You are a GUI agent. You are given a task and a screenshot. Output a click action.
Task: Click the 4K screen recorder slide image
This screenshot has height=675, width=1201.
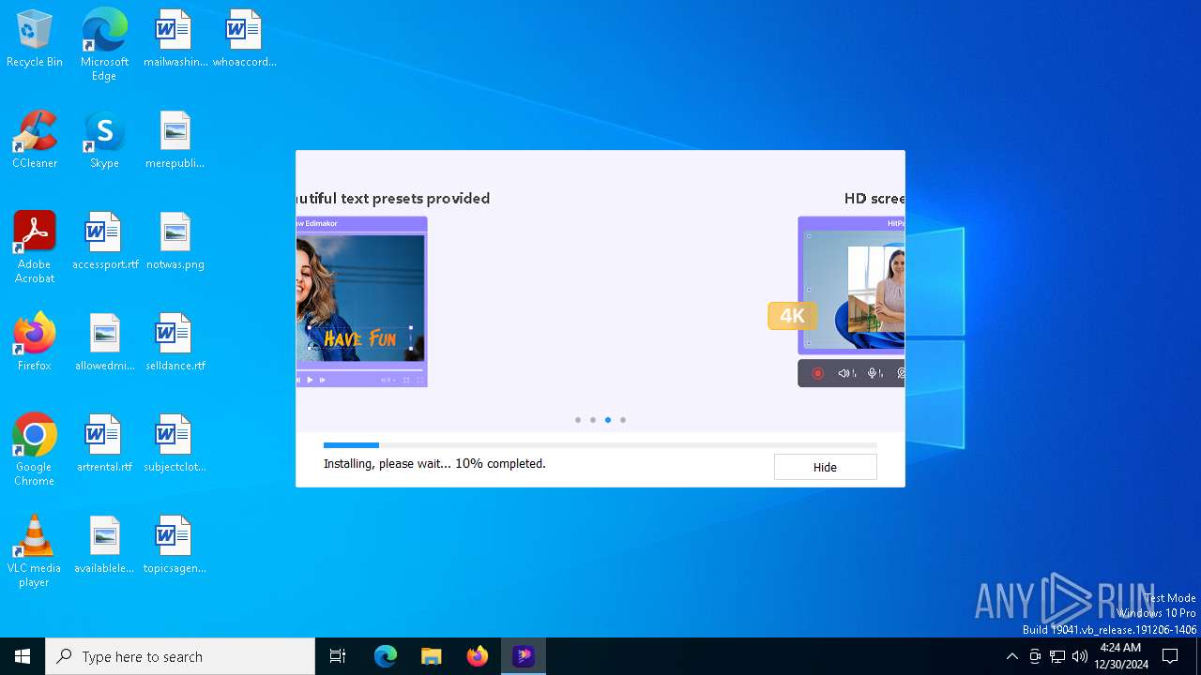(851, 302)
